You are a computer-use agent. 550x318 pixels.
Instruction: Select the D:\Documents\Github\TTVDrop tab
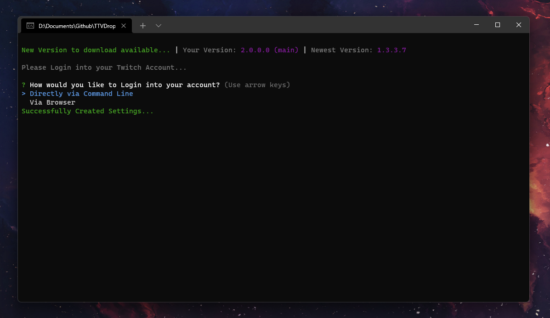click(76, 26)
